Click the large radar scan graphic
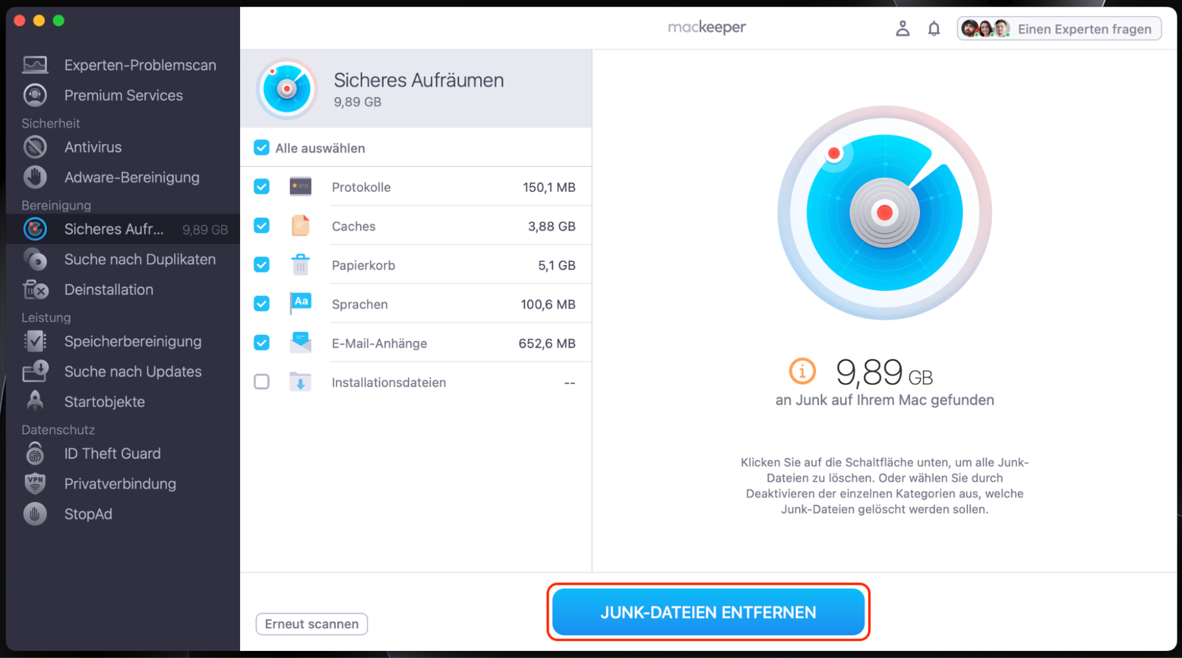The height and width of the screenshot is (658, 1182). point(885,213)
